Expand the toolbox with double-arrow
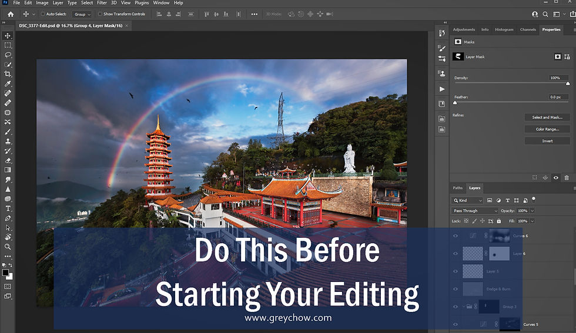The image size is (576, 333). click(4, 22)
